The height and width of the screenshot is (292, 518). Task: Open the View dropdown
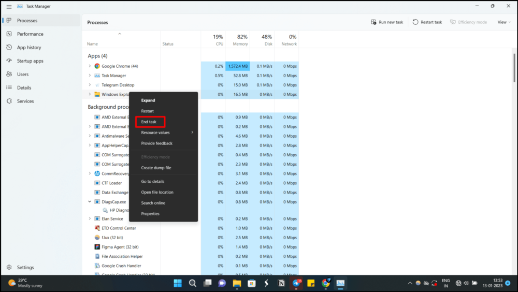pos(504,22)
